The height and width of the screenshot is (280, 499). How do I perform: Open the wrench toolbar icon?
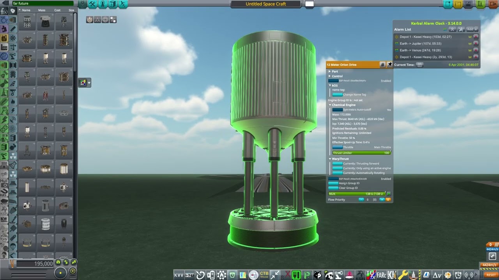[x=403, y=275]
